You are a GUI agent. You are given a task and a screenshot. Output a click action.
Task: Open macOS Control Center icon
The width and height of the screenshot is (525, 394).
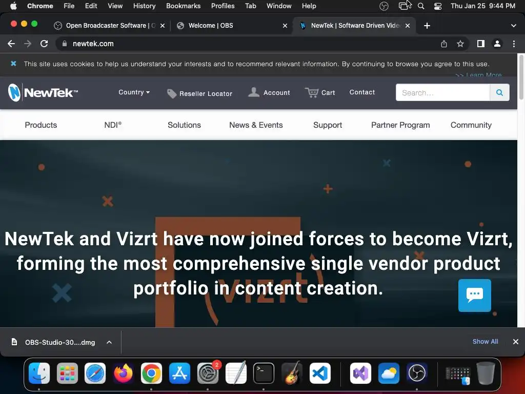438,6
